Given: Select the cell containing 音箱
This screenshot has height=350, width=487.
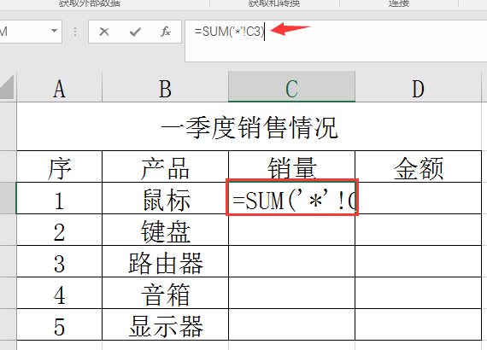Looking at the screenshot, I should click(165, 293).
